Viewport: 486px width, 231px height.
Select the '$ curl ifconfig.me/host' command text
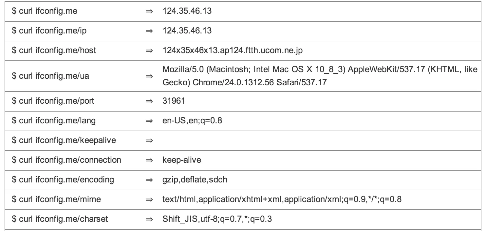(x=49, y=52)
